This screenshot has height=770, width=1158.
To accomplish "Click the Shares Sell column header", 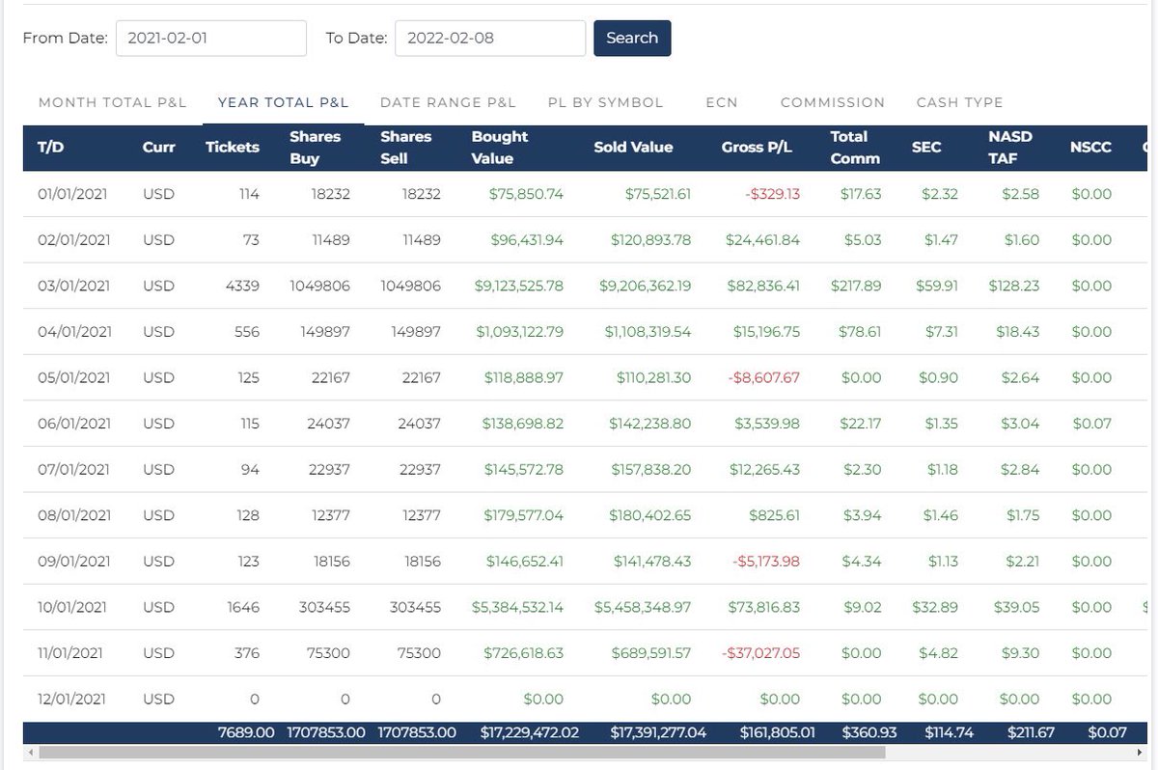I will point(406,148).
